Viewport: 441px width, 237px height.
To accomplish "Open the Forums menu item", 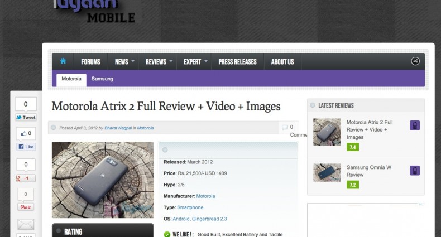I will (x=90, y=62).
